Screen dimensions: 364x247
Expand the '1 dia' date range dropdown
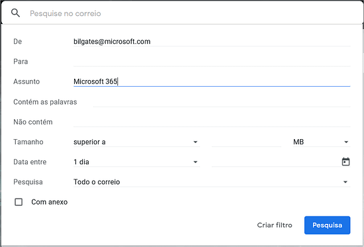(x=136, y=162)
